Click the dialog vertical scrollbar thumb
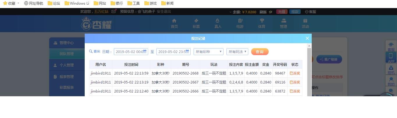 click(x=309, y=72)
